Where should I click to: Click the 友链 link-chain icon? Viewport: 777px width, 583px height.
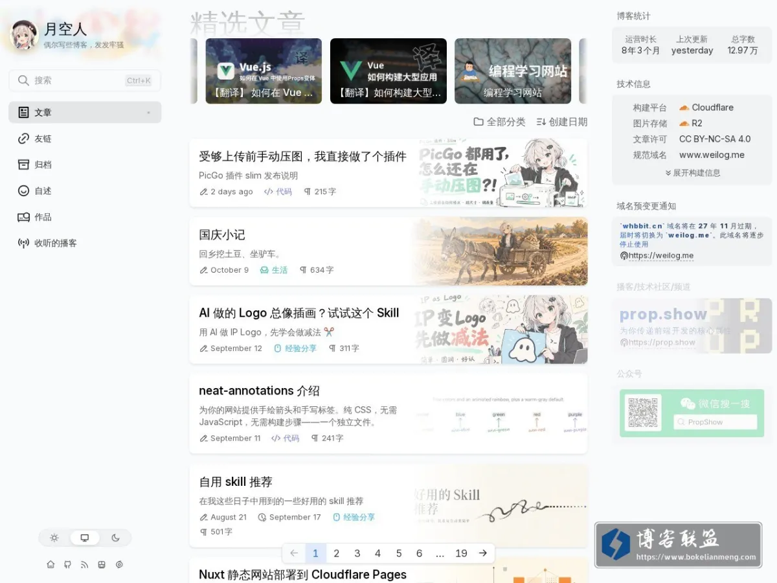tap(23, 139)
